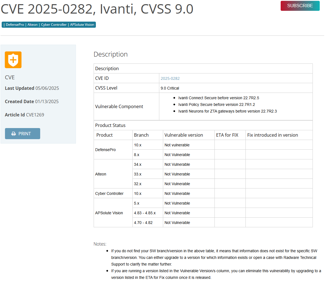Click the Description section heading
The width and height of the screenshot is (325, 283).
(x=111, y=54)
